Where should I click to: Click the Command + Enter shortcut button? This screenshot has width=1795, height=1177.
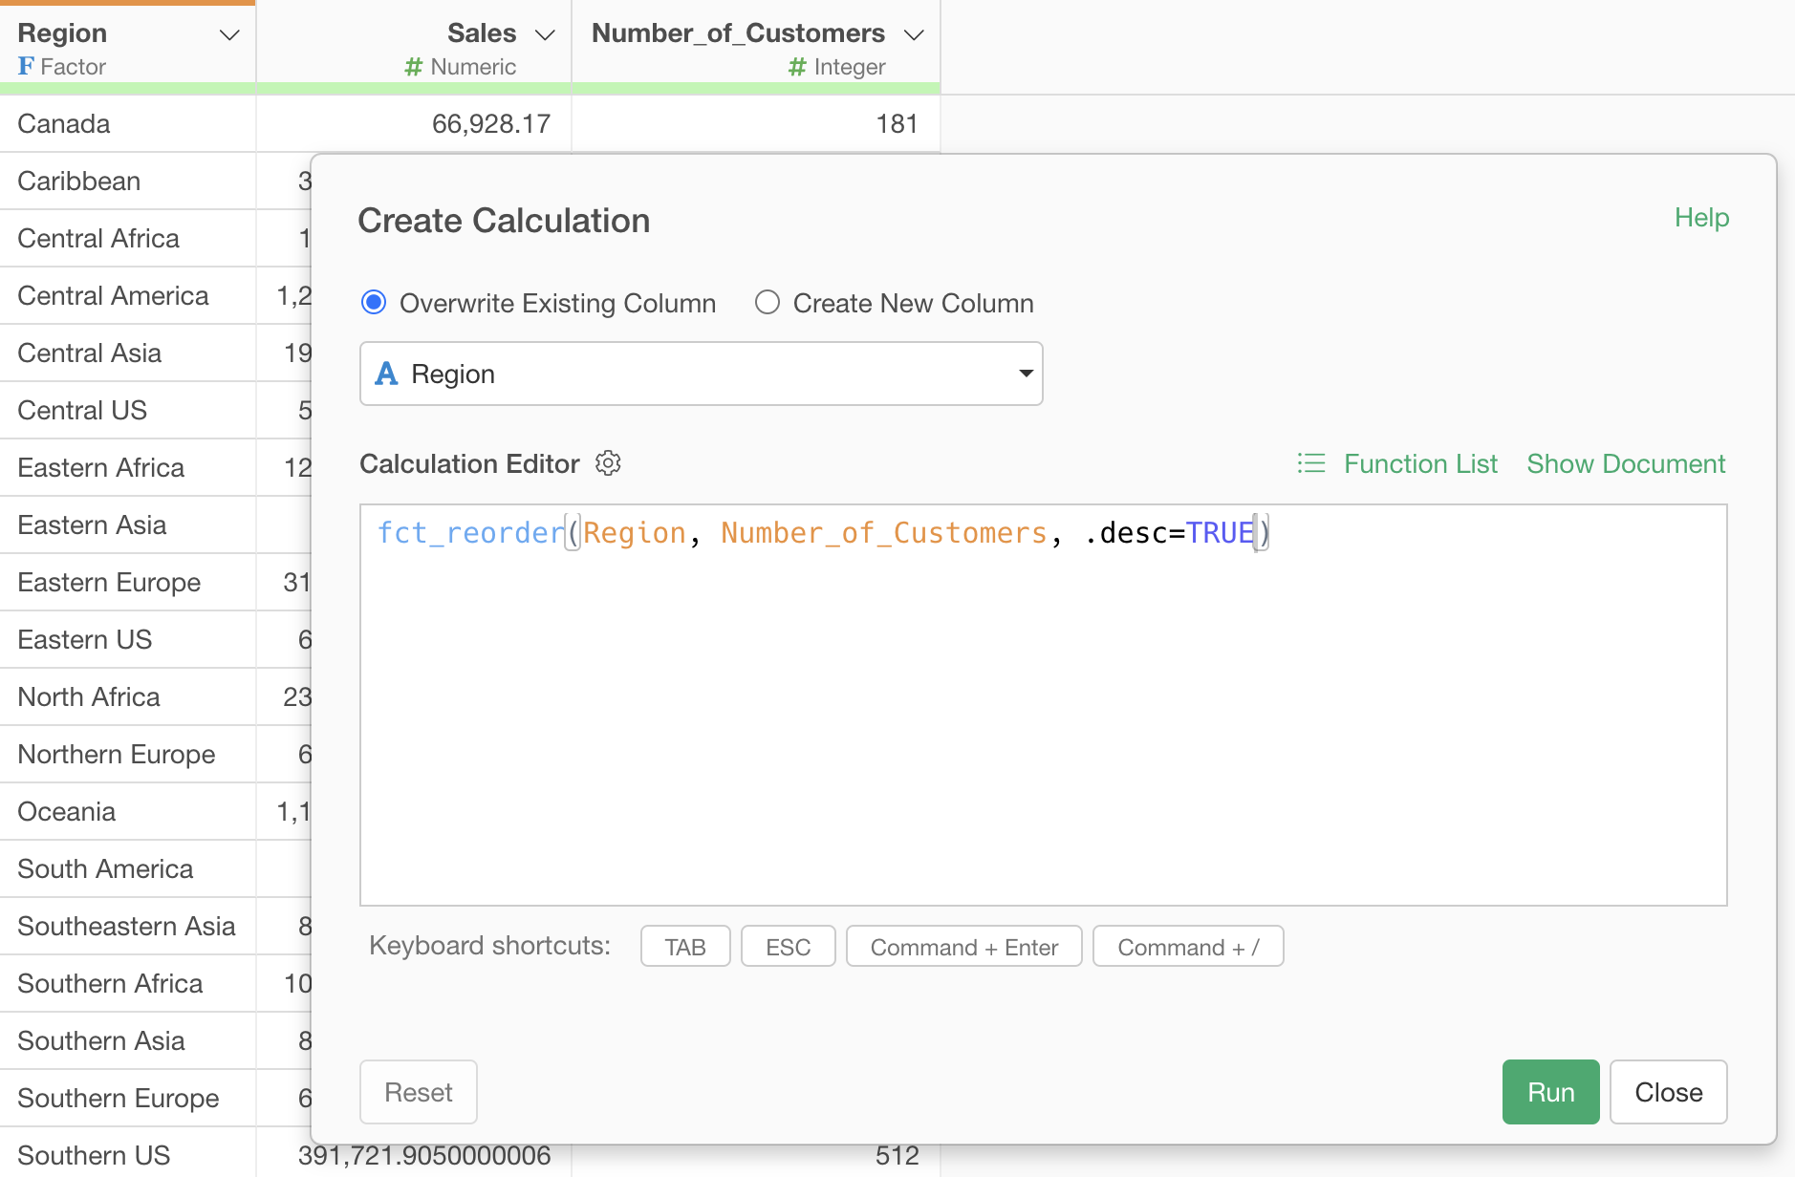[x=963, y=947]
